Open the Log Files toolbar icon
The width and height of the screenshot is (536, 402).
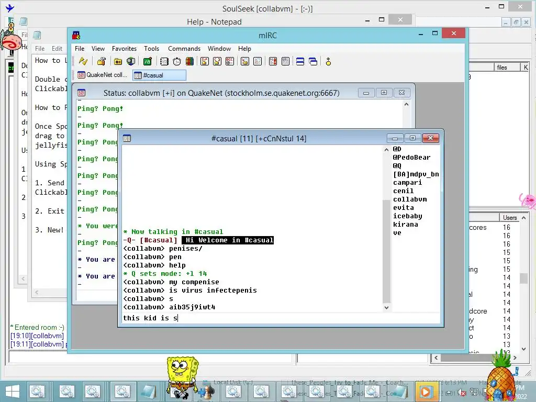click(258, 62)
